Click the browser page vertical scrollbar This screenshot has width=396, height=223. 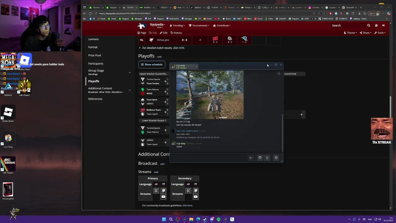click(x=390, y=107)
